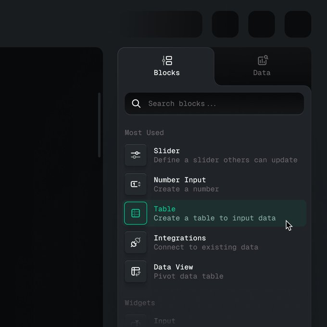Click the Slider block icon
327x327 pixels.
coord(136,155)
